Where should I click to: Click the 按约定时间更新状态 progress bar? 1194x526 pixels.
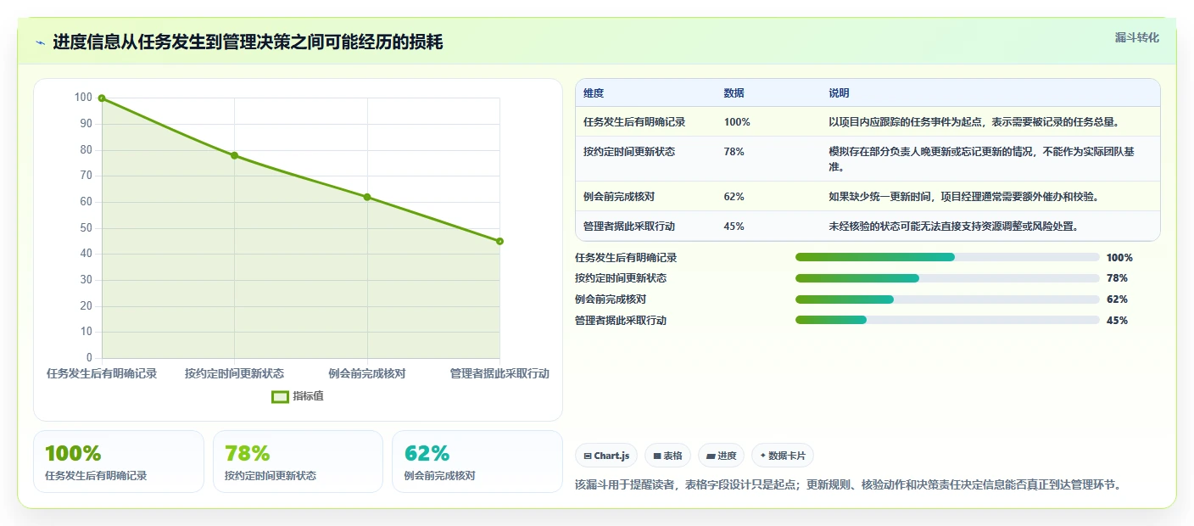(947, 278)
